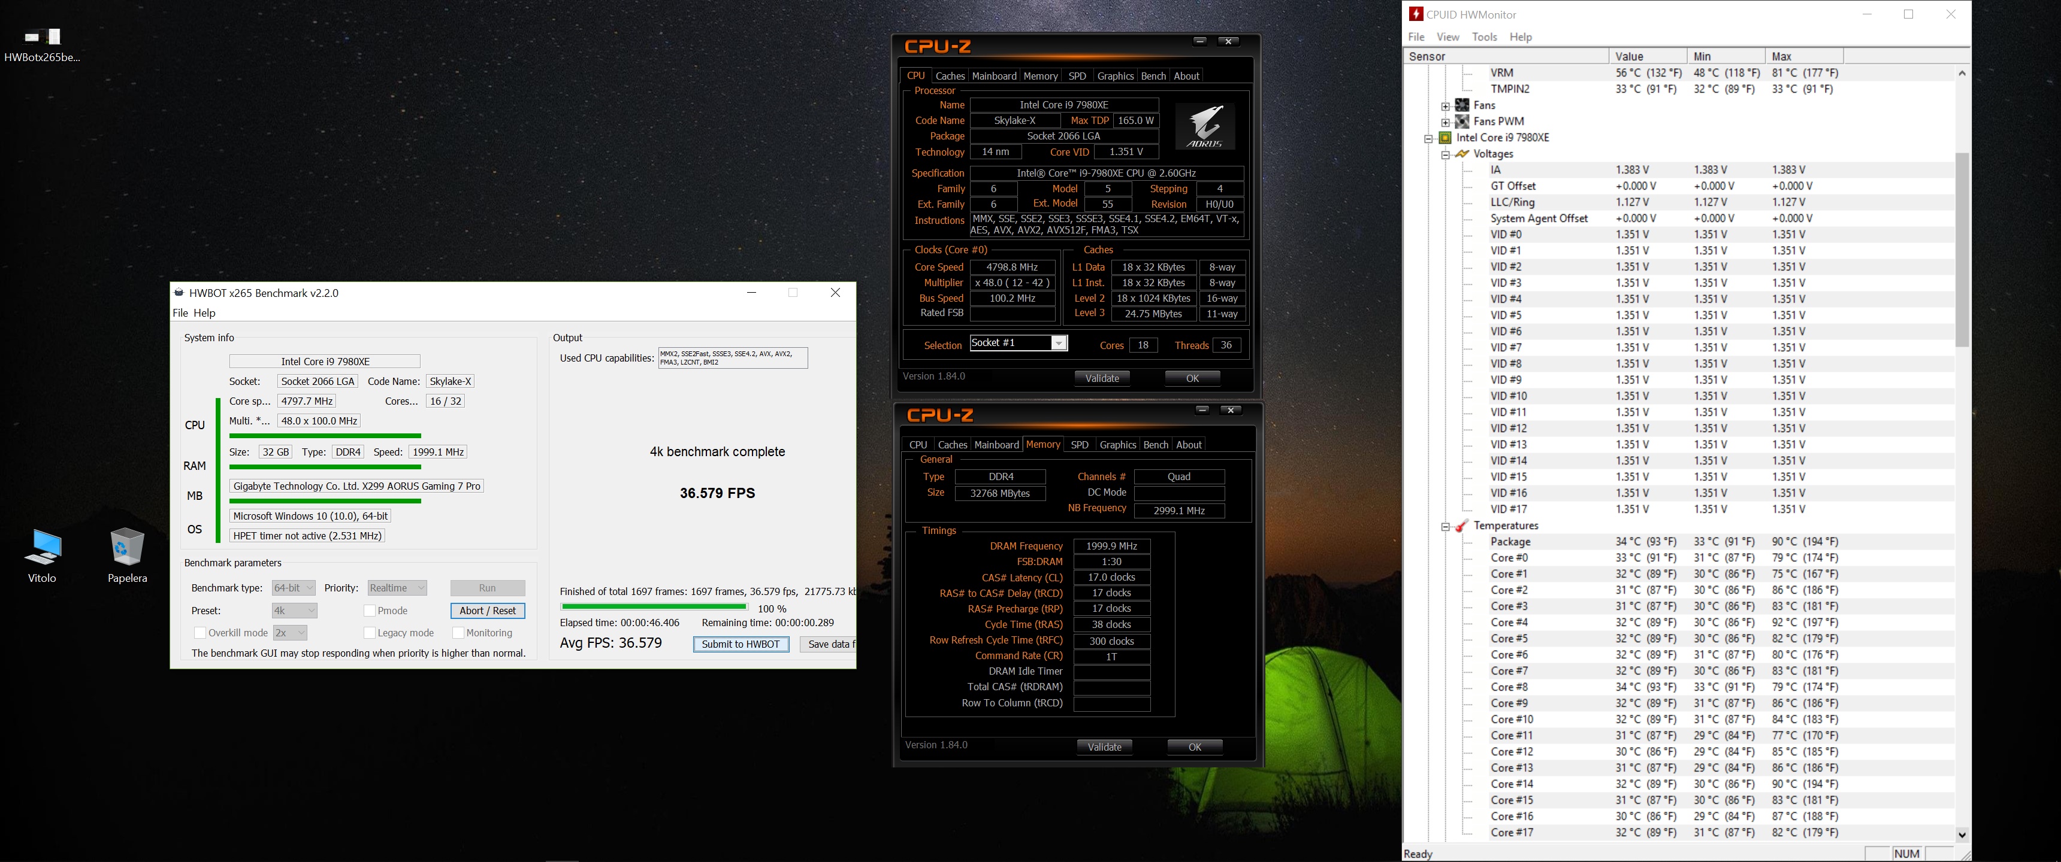Screen dimensions: 2061x862
Task: Click the Core Speed 4798.8 MHz value
Action: coord(1011,267)
